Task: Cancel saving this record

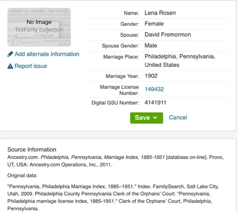Action: pos(178,117)
